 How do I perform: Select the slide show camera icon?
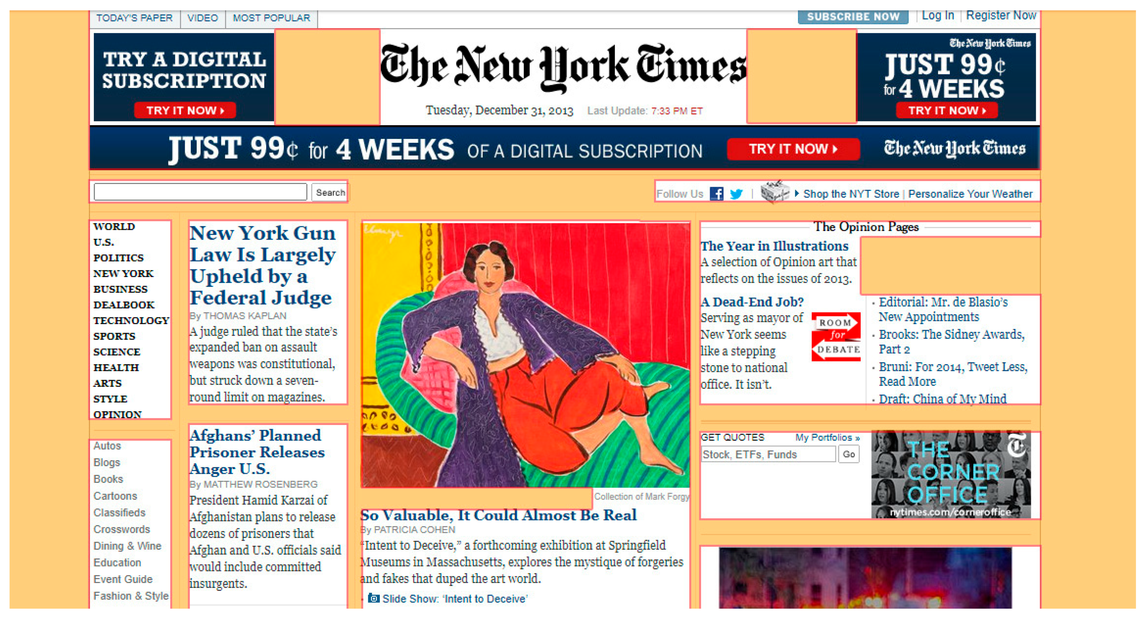[373, 598]
